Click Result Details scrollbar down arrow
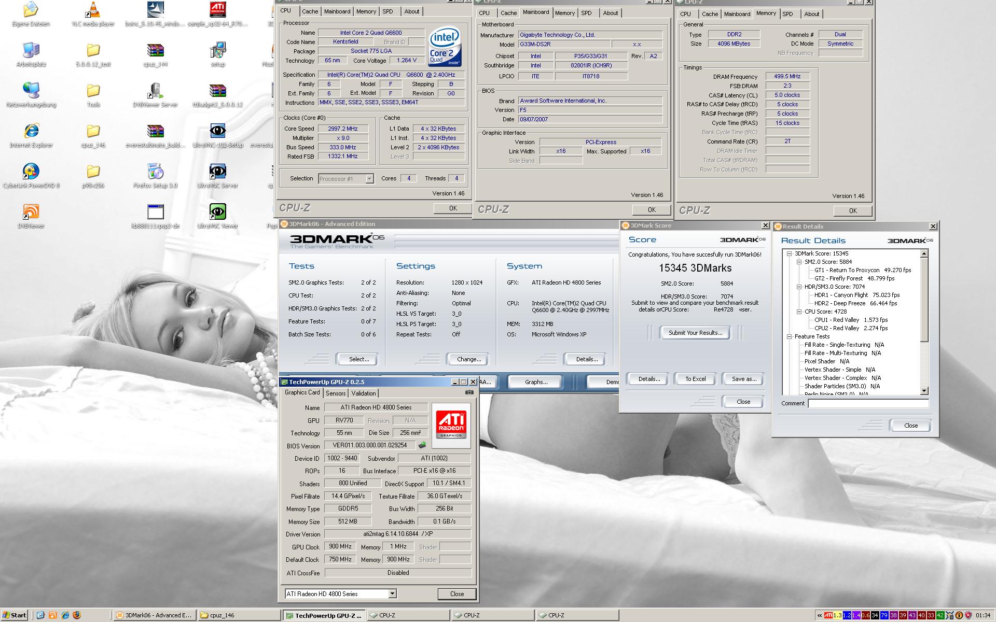 [924, 391]
